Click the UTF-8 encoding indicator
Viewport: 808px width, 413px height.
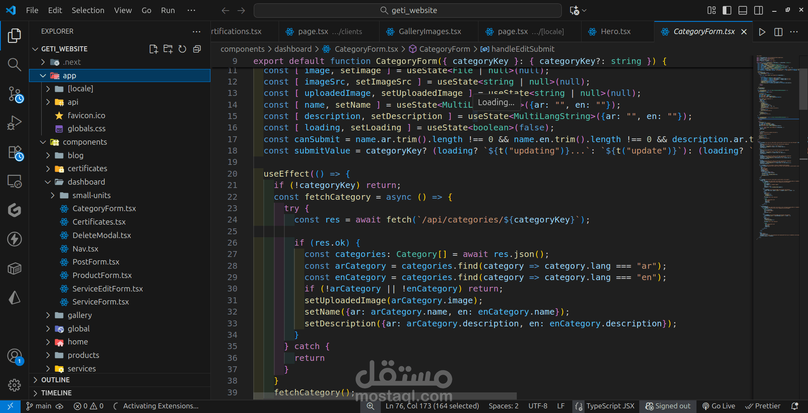(538, 406)
